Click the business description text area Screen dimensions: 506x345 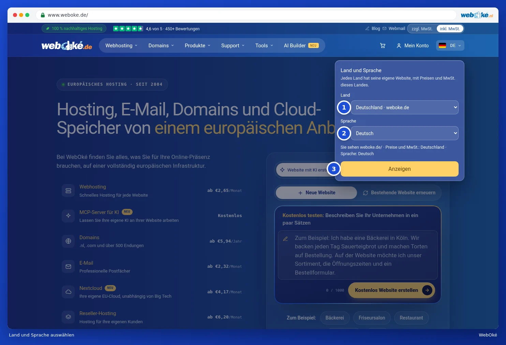(358, 255)
